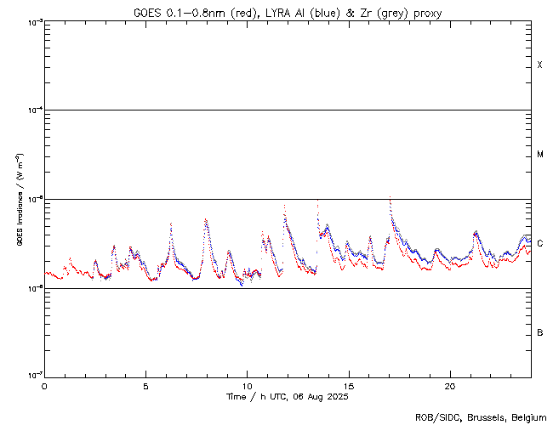Click the flare peak near 12 h
Screen dimensions: 553x425
point(284,207)
